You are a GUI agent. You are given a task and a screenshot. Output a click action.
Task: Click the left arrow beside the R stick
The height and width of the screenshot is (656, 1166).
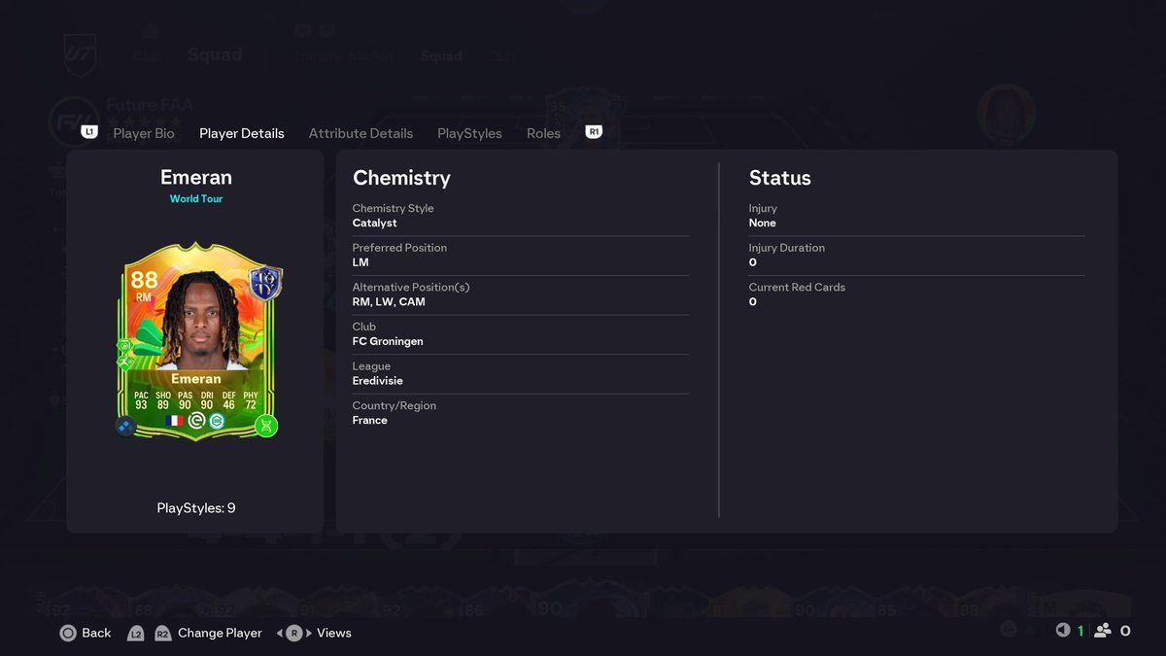point(280,633)
